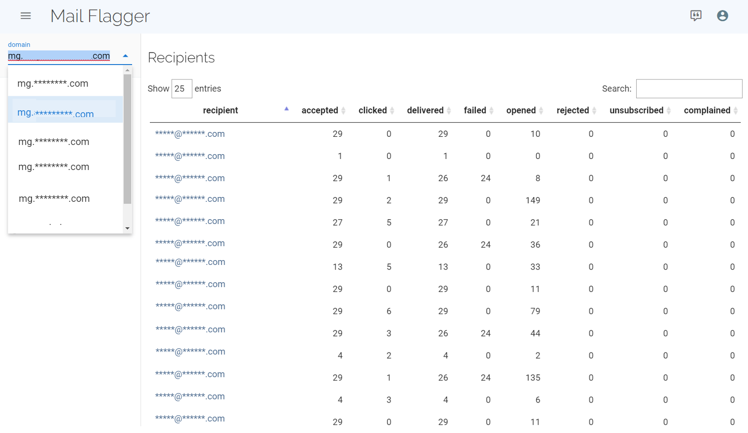This screenshot has width=748, height=433.
Task: Sort by opened column sort icon
Action: tap(541, 111)
